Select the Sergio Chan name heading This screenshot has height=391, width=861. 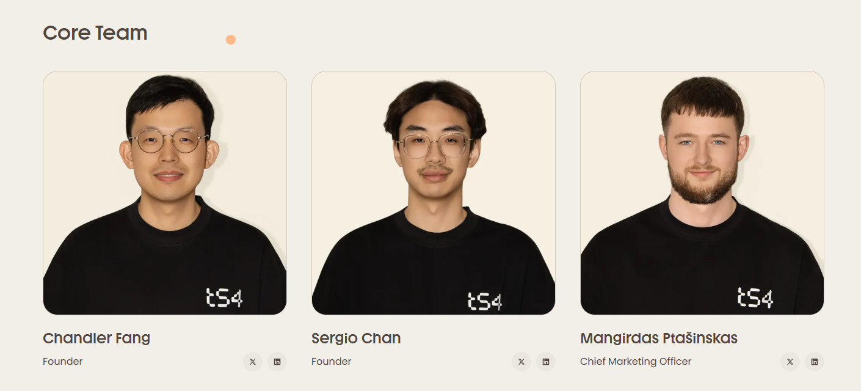(x=356, y=338)
